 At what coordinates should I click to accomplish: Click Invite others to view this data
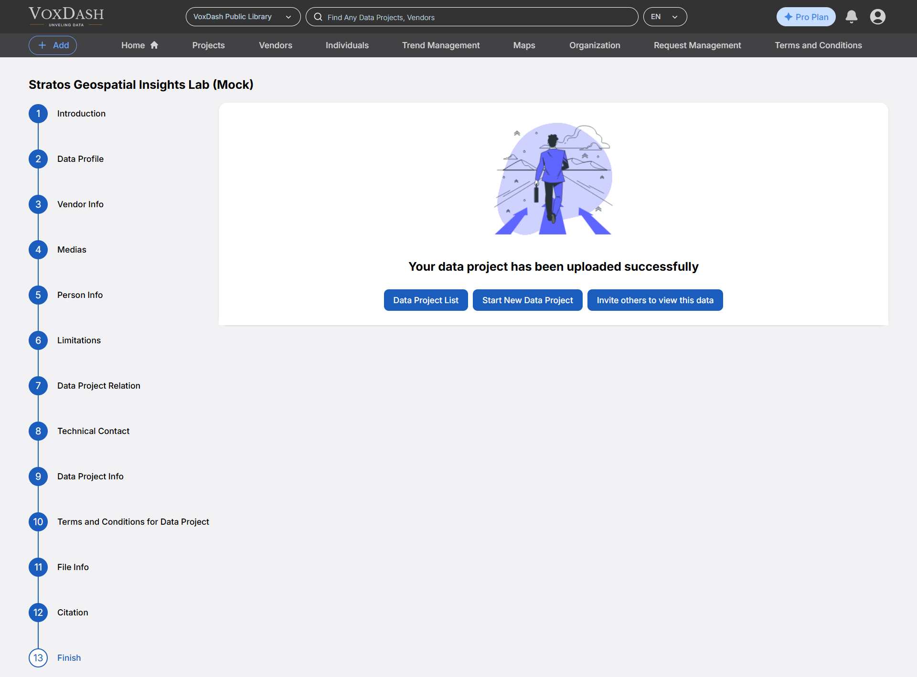click(655, 300)
